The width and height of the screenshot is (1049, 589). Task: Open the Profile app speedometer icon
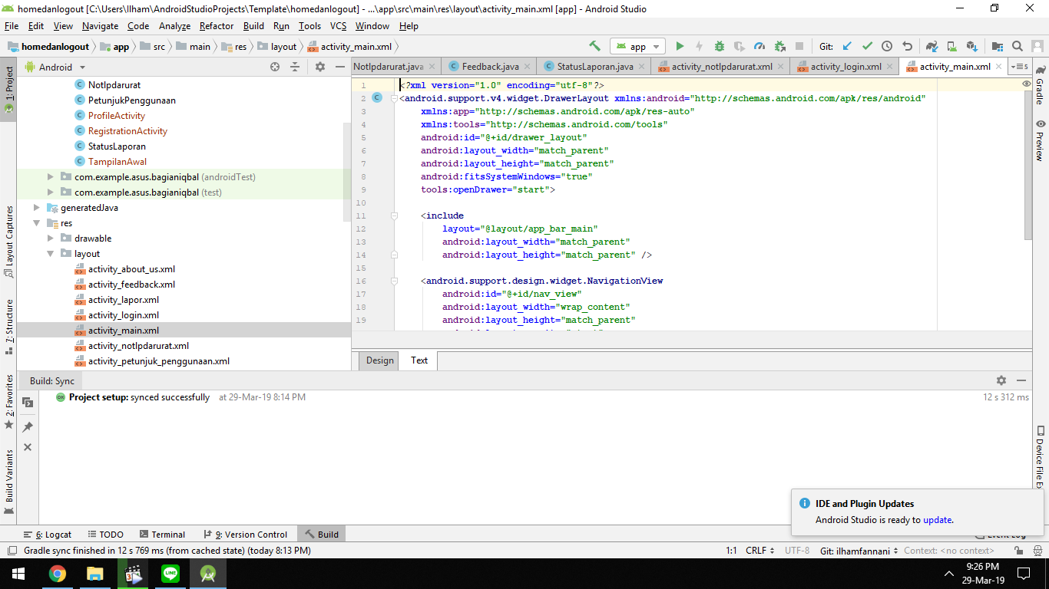click(x=759, y=46)
